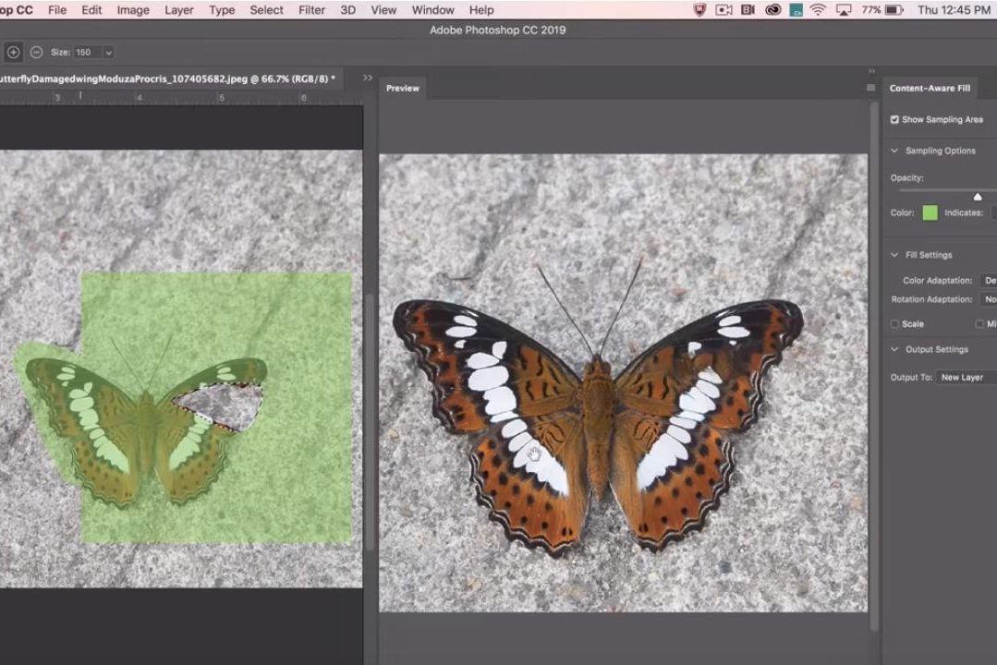Click the green sampling overlay Color swatch
Viewport: 997px width, 665px height.
[930, 212]
